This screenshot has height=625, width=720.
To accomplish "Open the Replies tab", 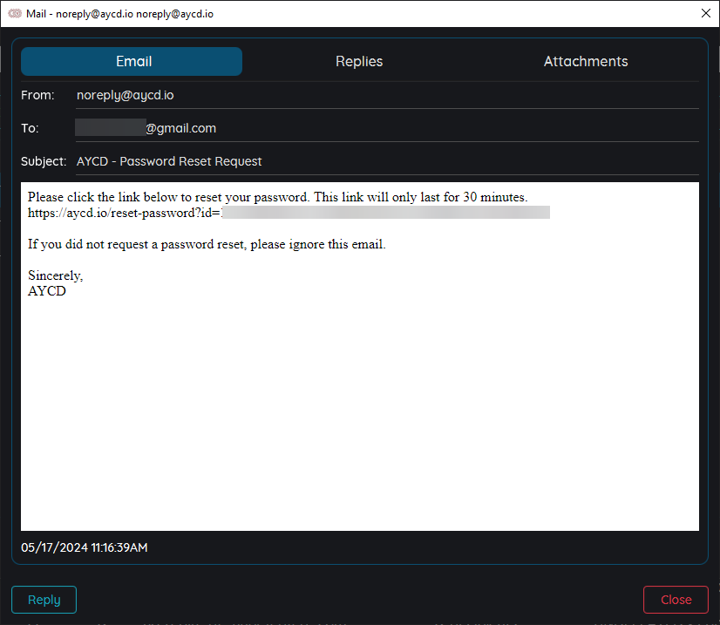I will click(x=359, y=62).
